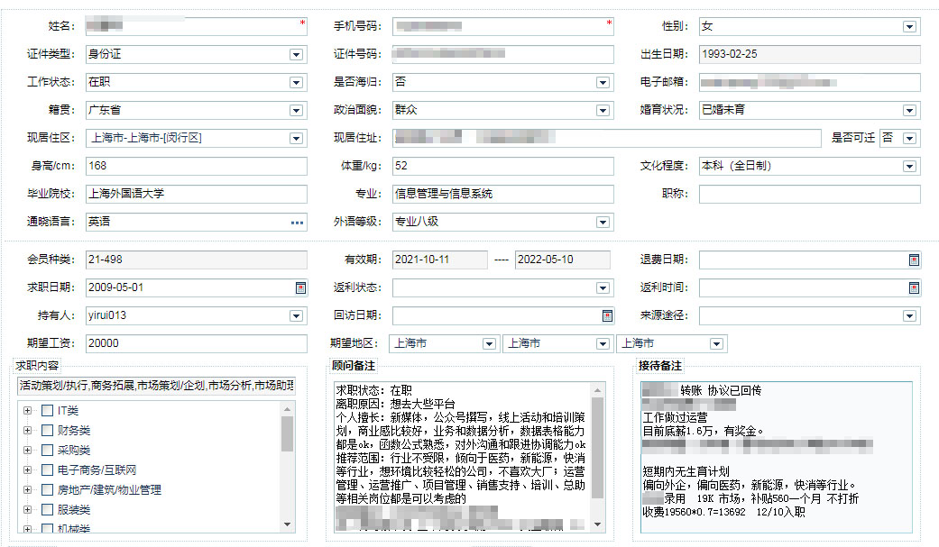Click the 顾问备注 scrollbar thumb
The image size is (939, 547).
[598, 448]
